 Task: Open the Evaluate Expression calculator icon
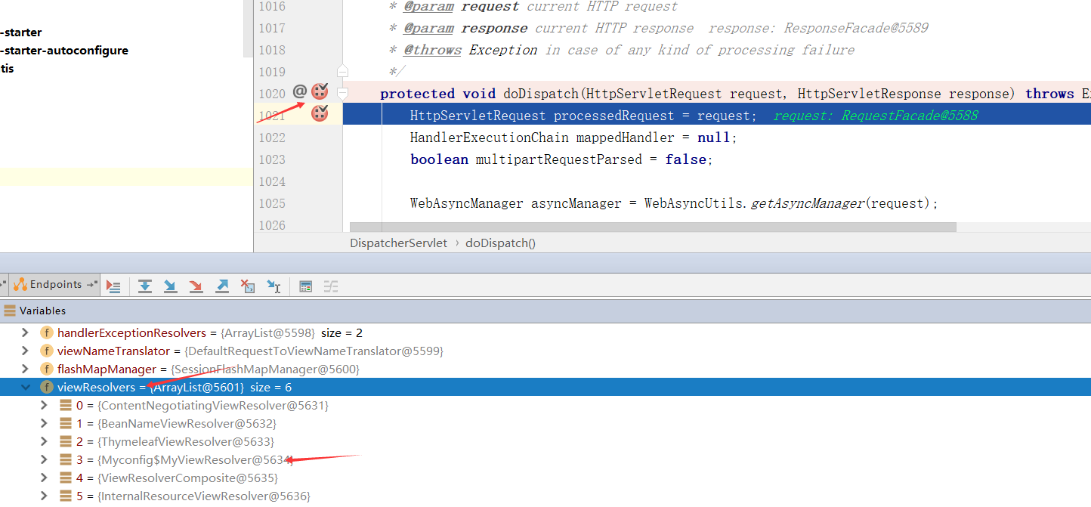pyautogui.click(x=306, y=286)
